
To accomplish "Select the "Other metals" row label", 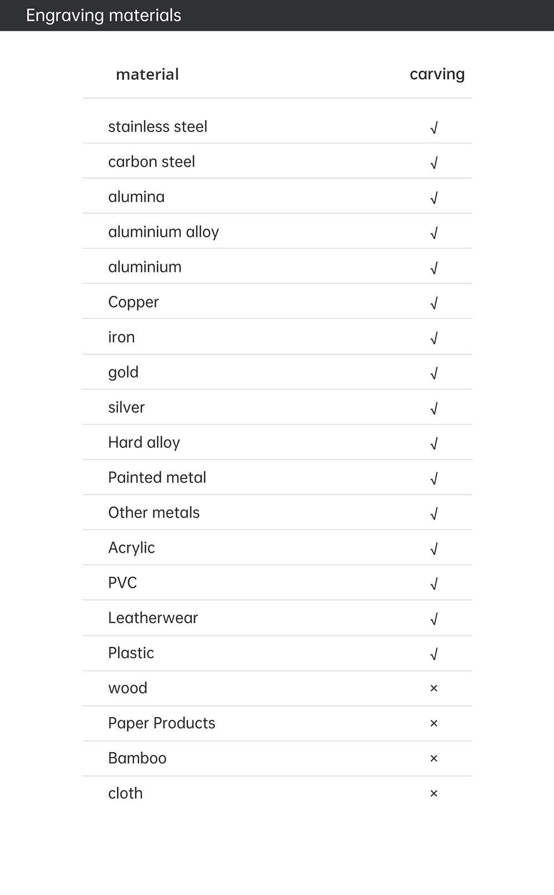I will [x=154, y=513].
